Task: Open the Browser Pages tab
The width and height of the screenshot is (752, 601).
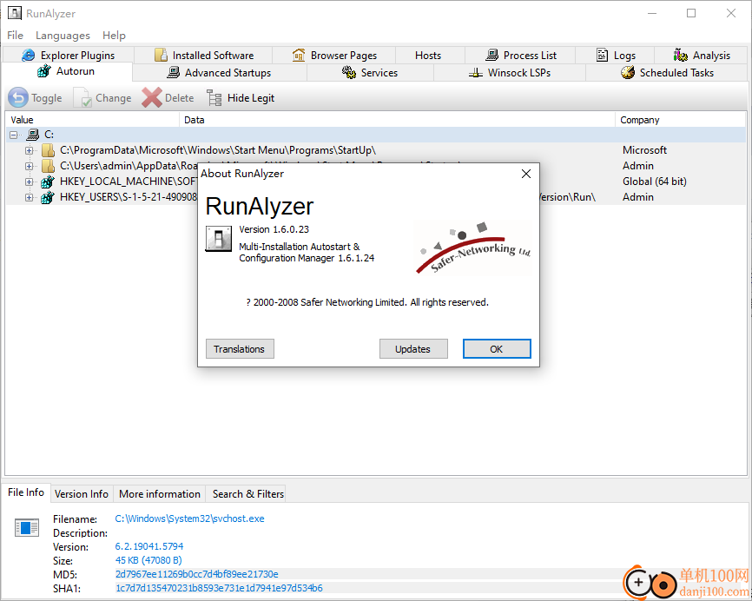Action: click(334, 56)
